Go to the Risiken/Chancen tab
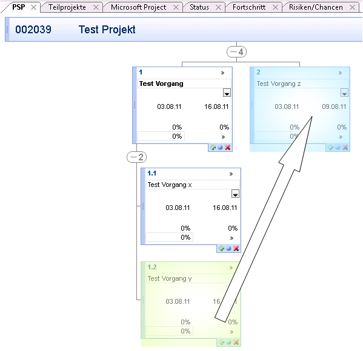 316,7
